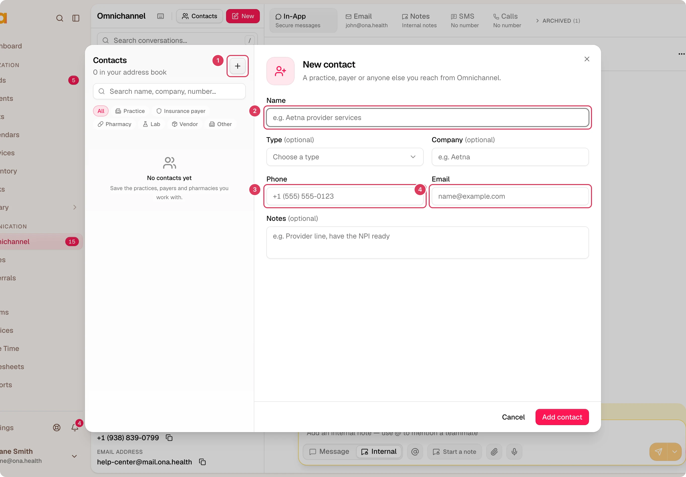This screenshot has width=686, height=477.
Task: Copy the help-center email address
Action: coord(203,462)
